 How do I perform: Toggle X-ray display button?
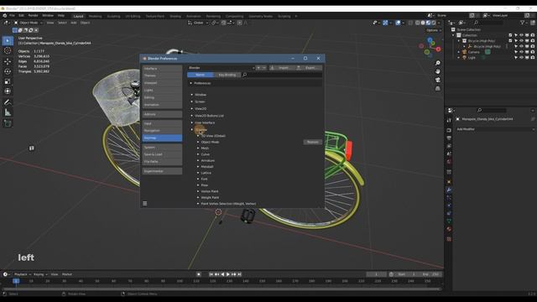[x=410, y=23]
